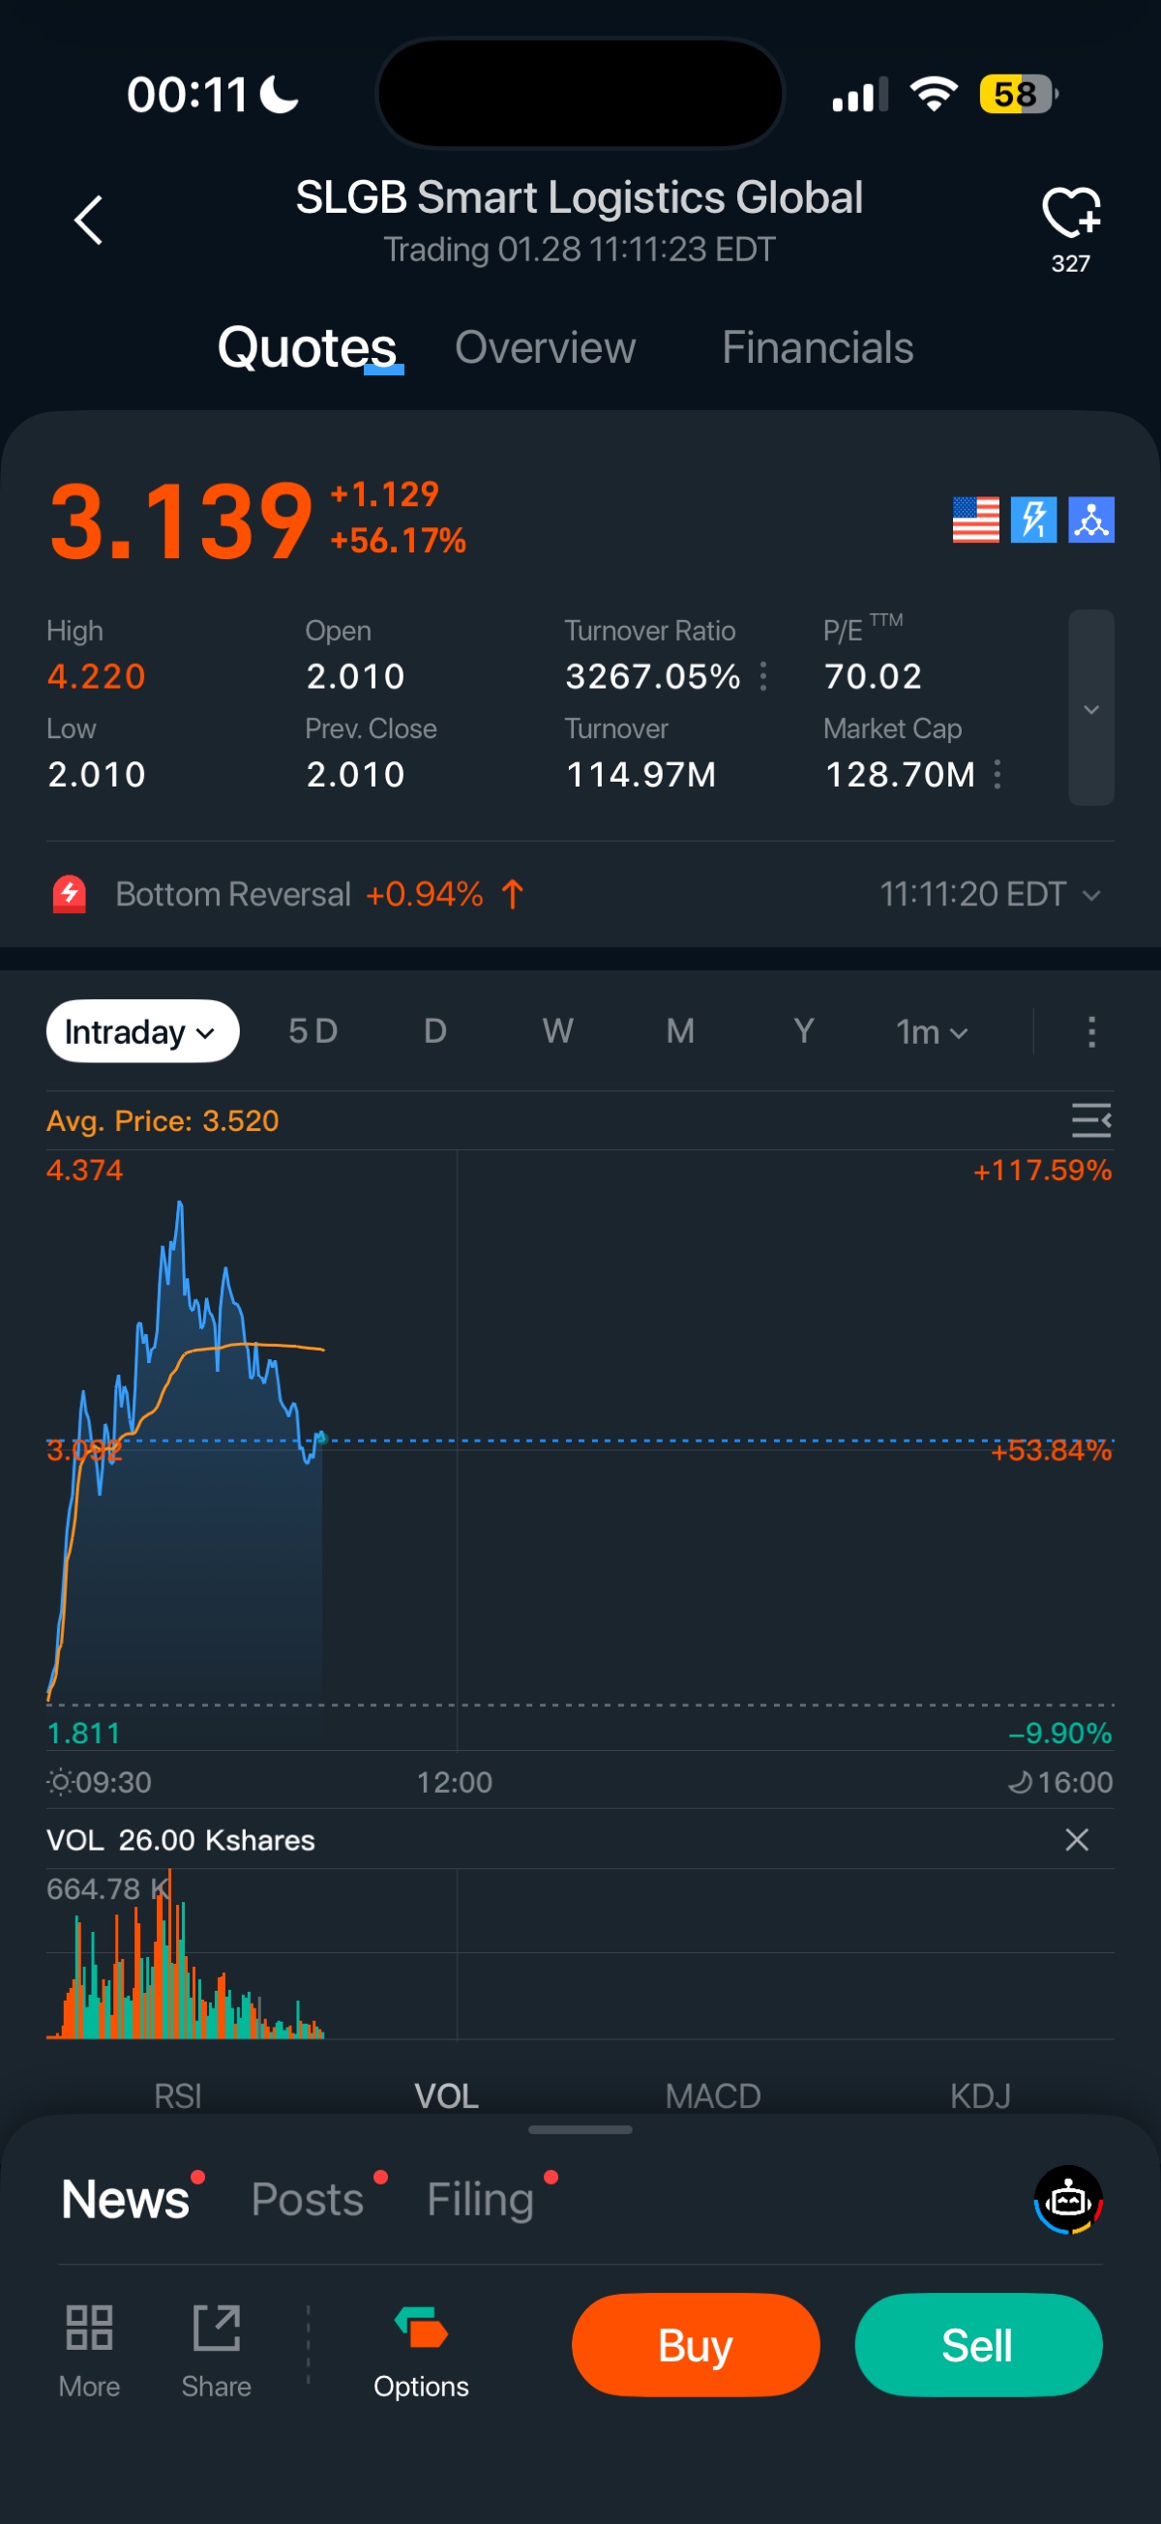Open chart settings three-dot menu
This screenshot has height=2524, width=1161.
(1091, 1031)
